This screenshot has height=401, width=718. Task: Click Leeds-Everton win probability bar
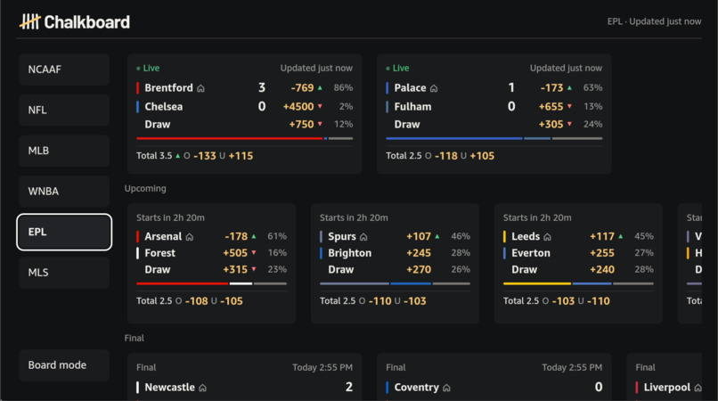pos(578,283)
